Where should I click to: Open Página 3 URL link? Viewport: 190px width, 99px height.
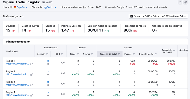pos(17,85)
